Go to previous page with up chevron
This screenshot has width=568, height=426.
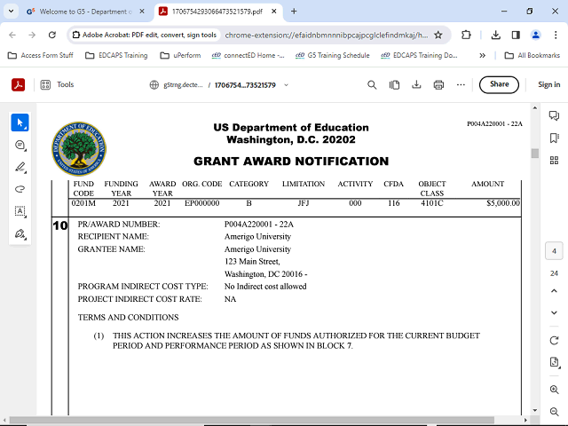click(x=554, y=291)
